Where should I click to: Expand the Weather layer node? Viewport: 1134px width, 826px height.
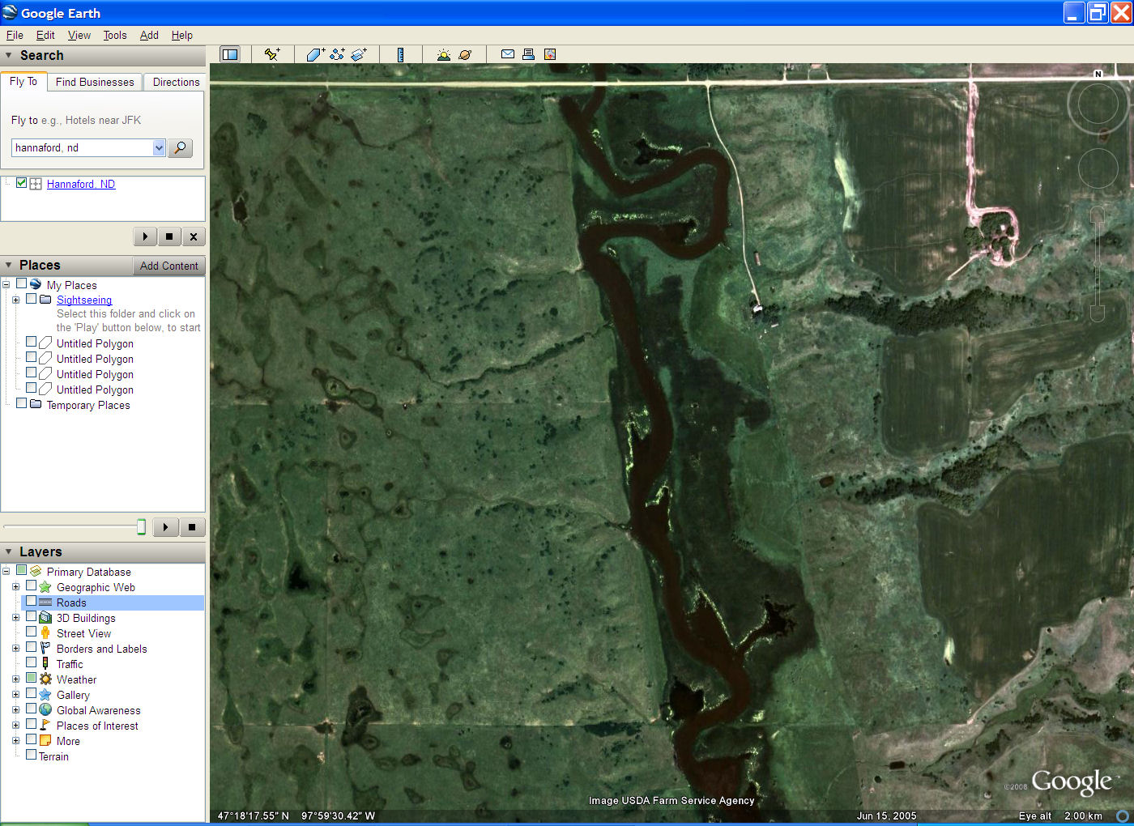[x=15, y=679]
